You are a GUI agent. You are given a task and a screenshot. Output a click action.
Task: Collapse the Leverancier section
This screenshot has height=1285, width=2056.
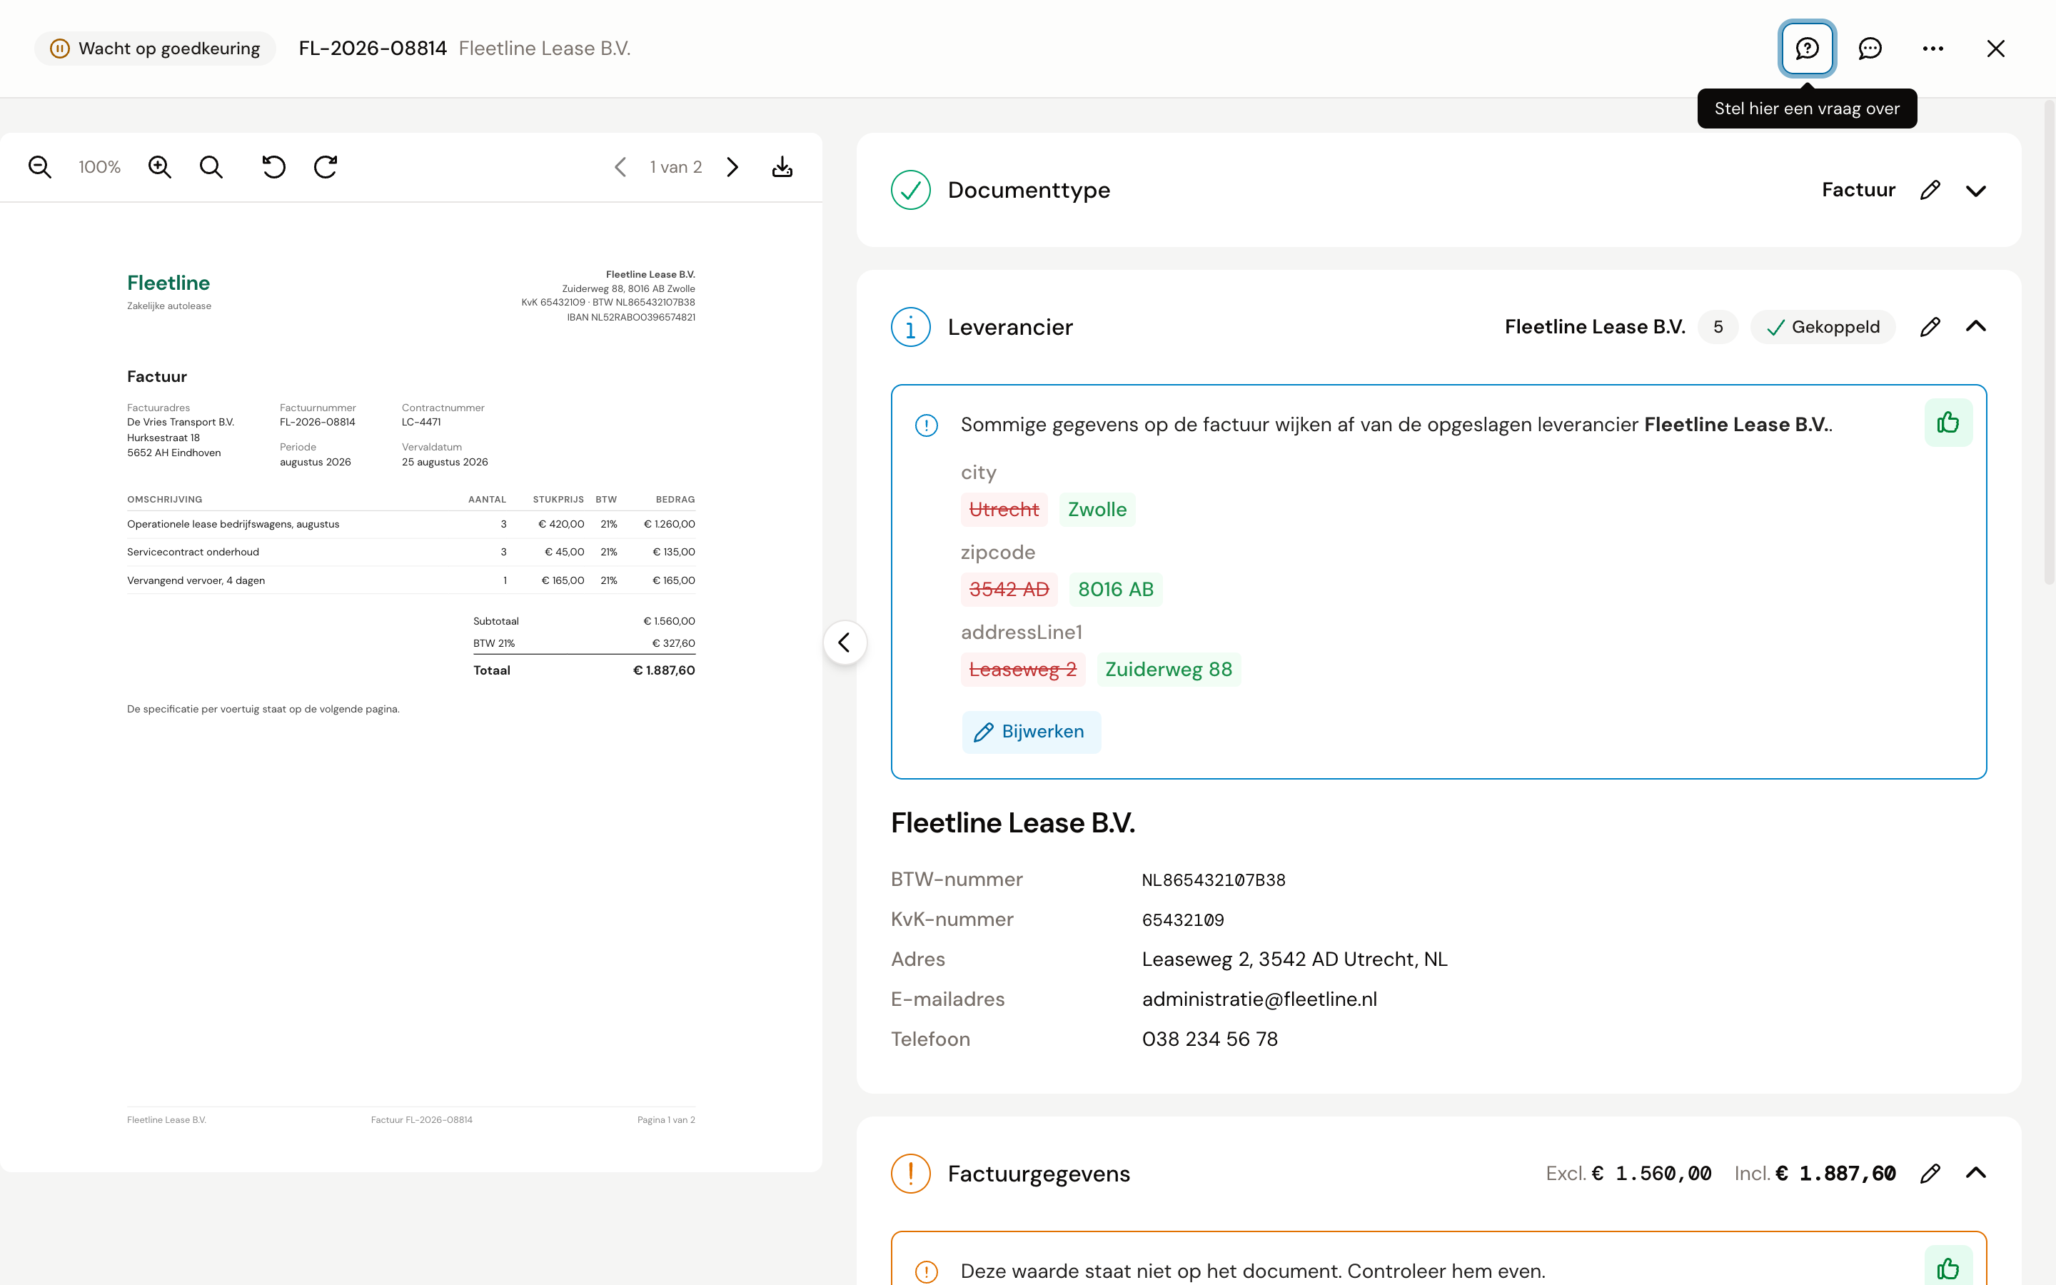point(1976,326)
